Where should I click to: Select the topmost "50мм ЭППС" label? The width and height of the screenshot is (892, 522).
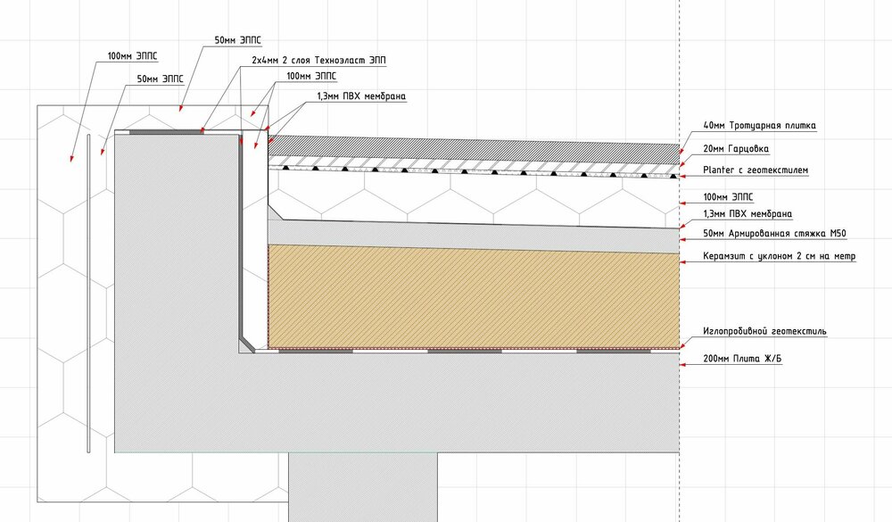(238, 40)
